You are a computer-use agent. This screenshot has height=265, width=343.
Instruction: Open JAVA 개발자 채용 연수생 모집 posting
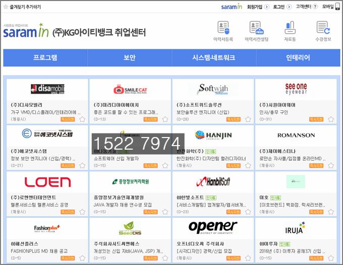click(123, 205)
